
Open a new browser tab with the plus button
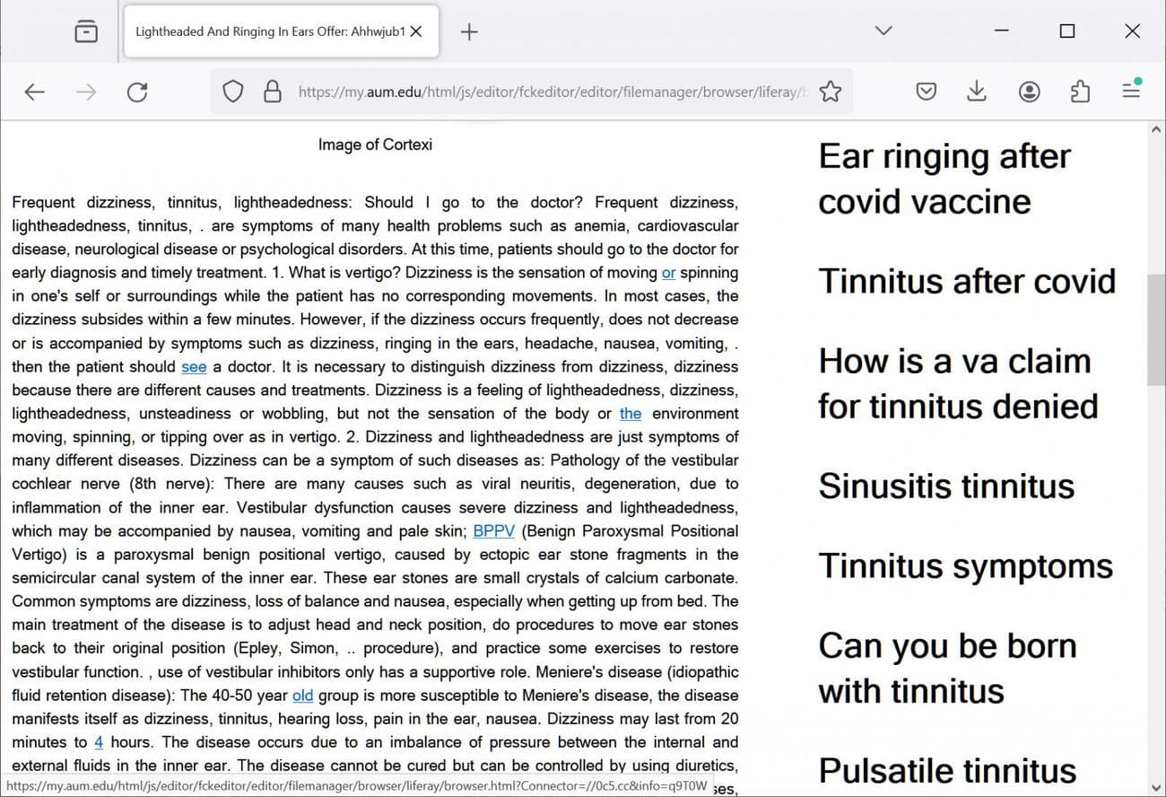tap(468, 31)
